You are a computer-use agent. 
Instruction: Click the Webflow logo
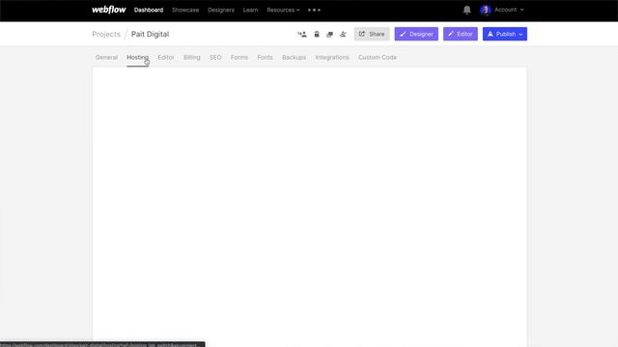(109, 10)
